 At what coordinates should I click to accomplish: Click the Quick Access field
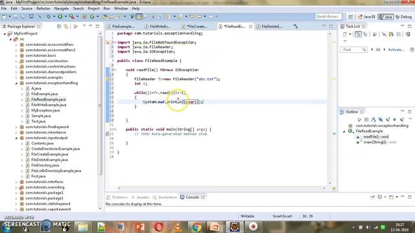(x=328, y=17)
